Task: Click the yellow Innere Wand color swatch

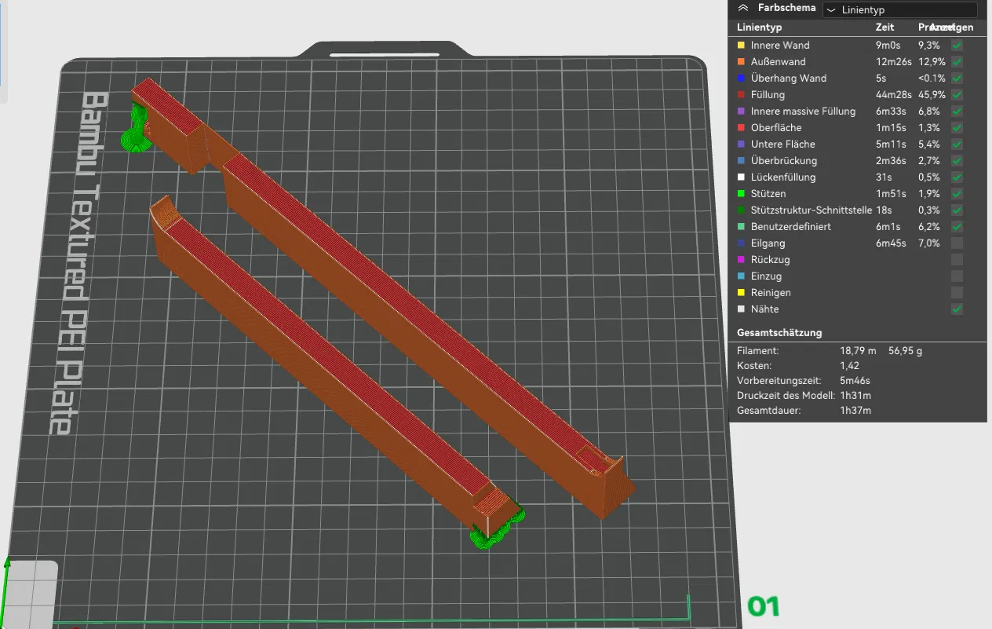Action: coord(741,46)
